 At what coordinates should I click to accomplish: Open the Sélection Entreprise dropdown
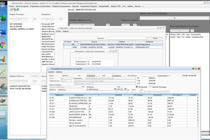[x=83, y=87]
